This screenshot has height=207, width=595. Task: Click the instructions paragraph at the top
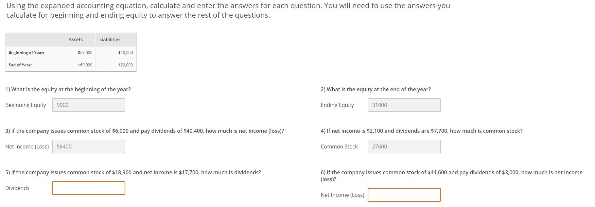228,10
